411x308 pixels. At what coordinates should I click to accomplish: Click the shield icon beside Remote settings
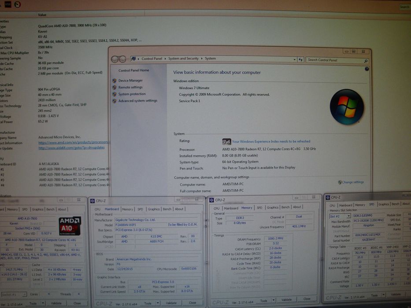click(114, 88)
